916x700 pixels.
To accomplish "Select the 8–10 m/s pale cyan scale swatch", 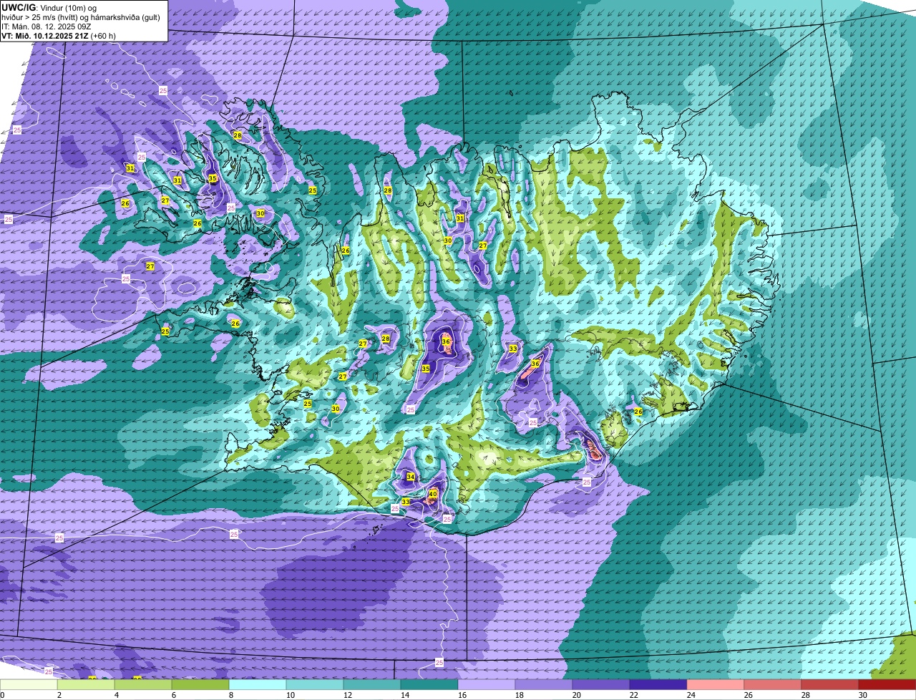I will [x=258, y=684].
